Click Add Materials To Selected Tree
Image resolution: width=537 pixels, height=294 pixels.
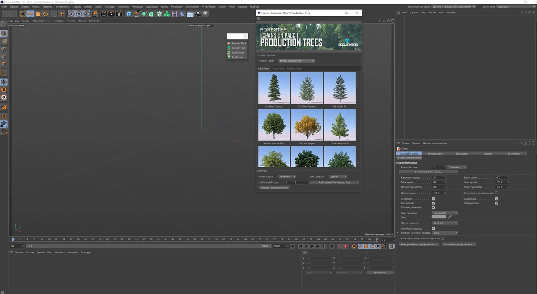point(334,182)
